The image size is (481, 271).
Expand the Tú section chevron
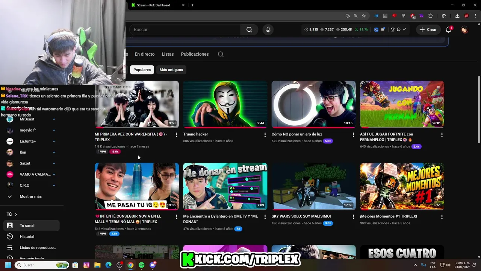(16, 214)
